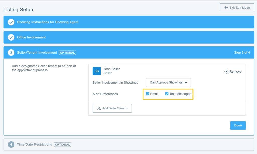The image size is (257, 154).
Task: Disable Text Messages alerts checkbox
Action: 167,94
